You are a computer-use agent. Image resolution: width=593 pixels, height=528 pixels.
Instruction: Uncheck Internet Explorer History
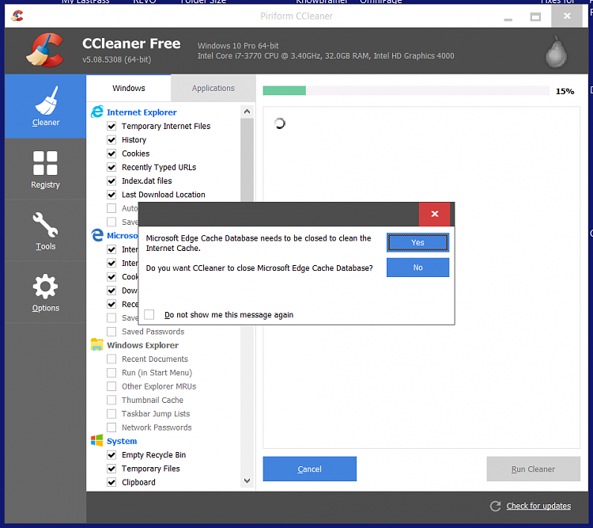pyautogui.click(x=111, y=140)
